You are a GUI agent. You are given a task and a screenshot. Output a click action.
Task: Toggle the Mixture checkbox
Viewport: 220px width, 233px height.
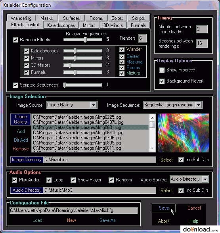122,73
